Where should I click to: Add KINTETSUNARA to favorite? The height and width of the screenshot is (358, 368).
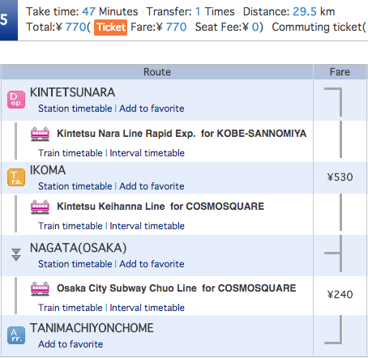(152, 109)
